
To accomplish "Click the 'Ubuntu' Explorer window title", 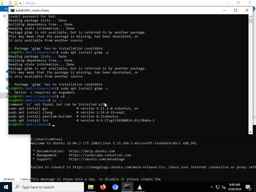I will tap(30, 3).
